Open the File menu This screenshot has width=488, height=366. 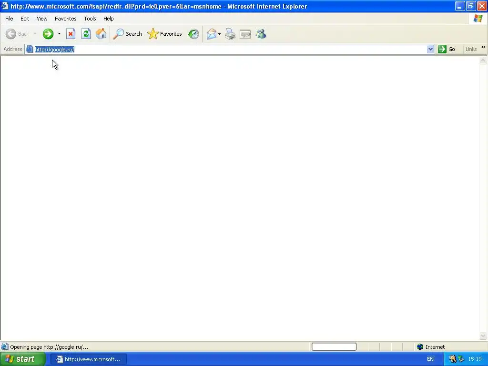tap(9, 19)
